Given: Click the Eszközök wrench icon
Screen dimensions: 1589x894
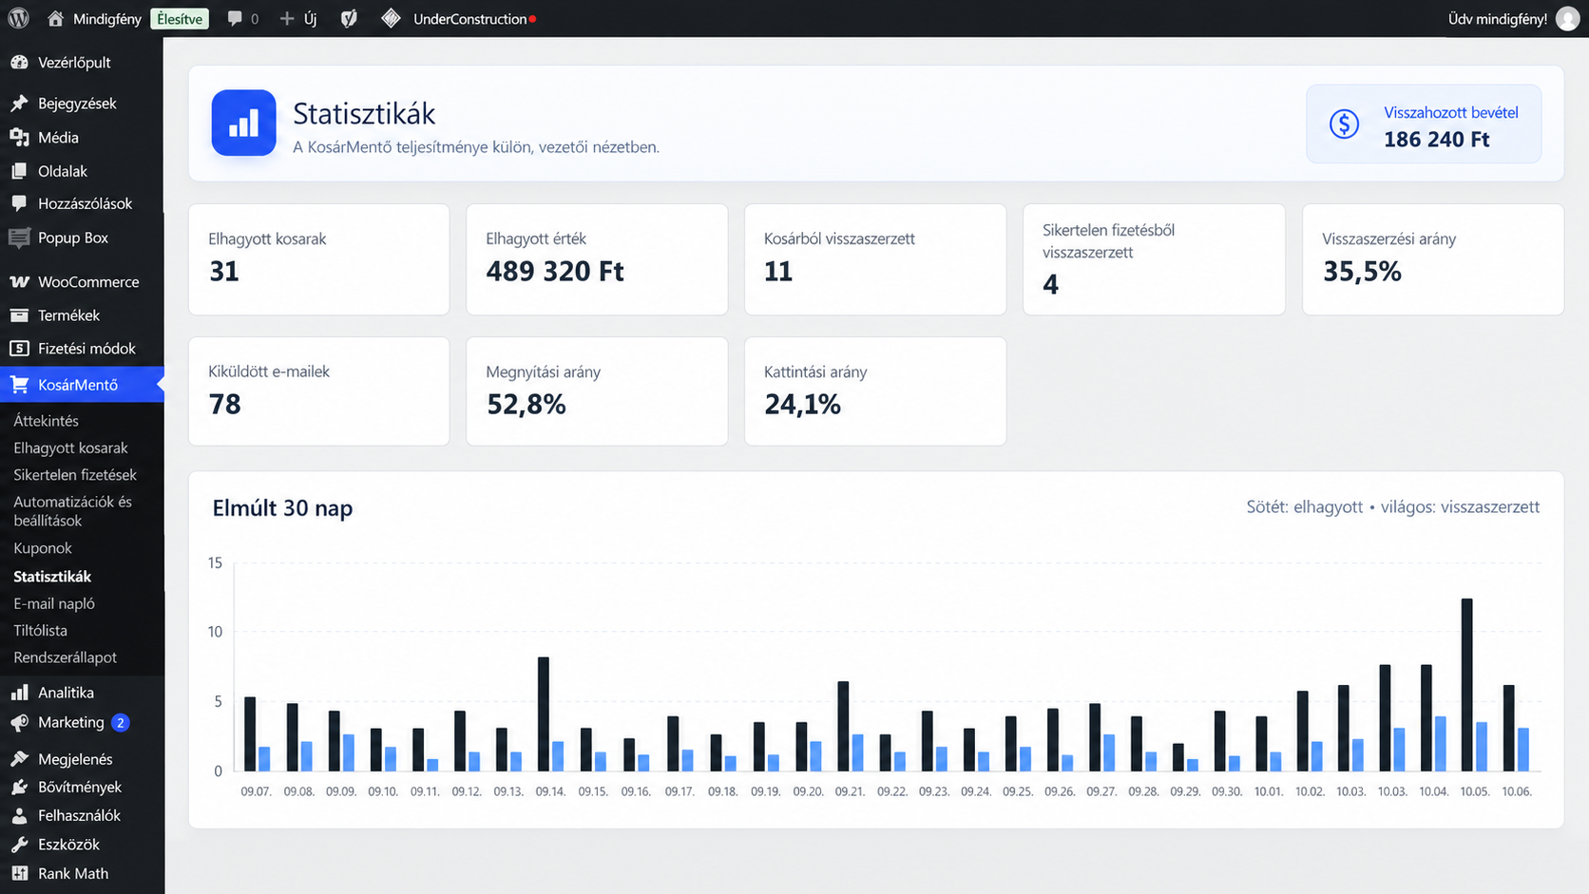Looking at the screenshot, I should pos(19,845).
